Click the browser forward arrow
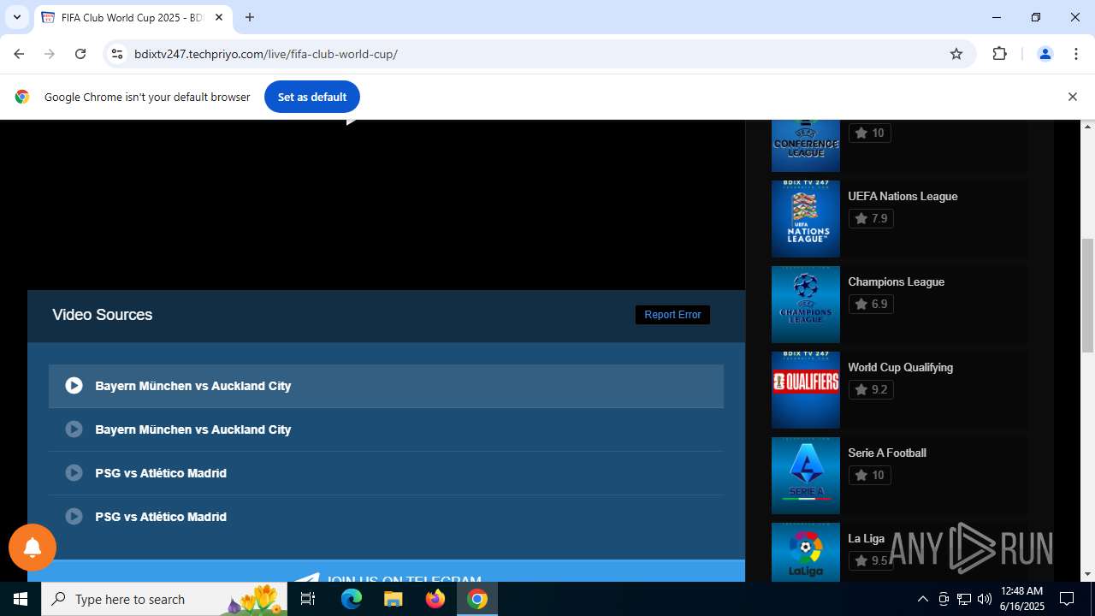This screenshot has height=616, width=1095. 50,54
